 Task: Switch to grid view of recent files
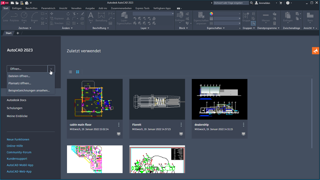77,72
